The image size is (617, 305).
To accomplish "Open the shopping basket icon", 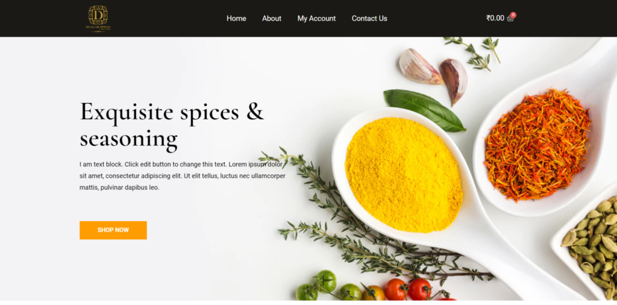I will [510, 19].
